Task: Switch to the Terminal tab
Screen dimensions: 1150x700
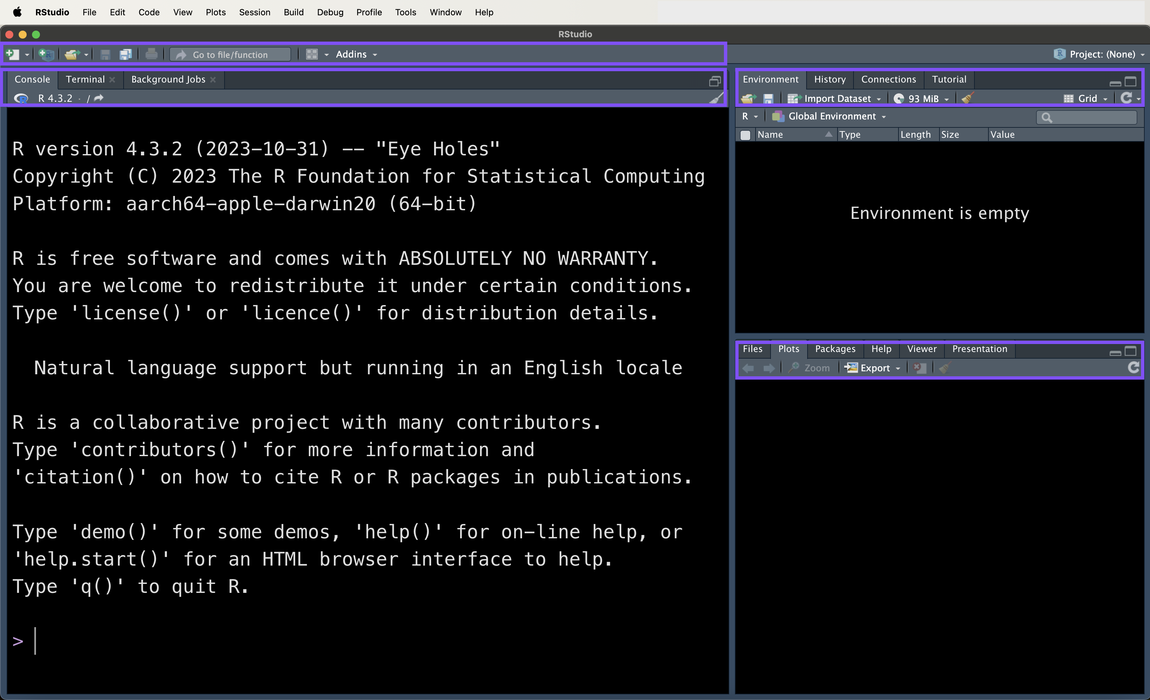Action: pyautogui.click(x=85, y=79)
